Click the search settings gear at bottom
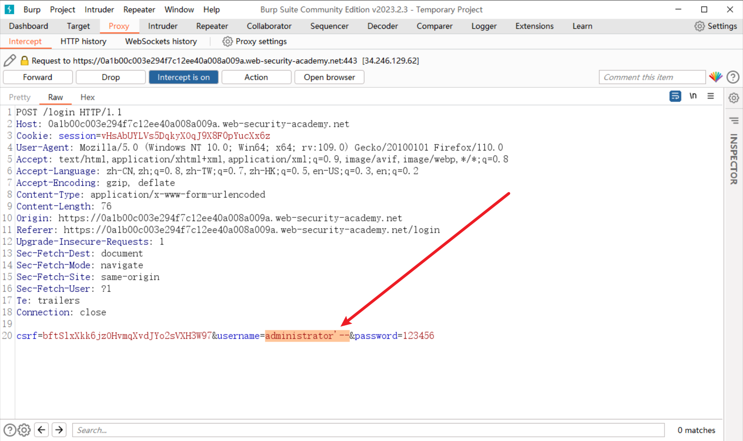 click(x=24, y=430)
